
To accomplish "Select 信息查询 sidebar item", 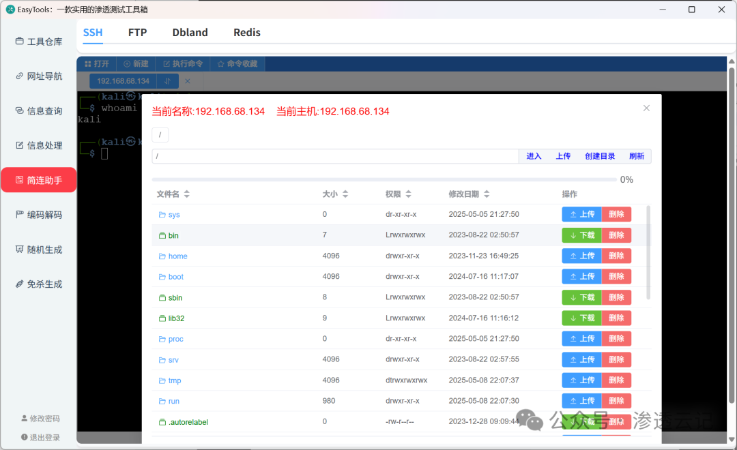I will click(x=39, y=111).
